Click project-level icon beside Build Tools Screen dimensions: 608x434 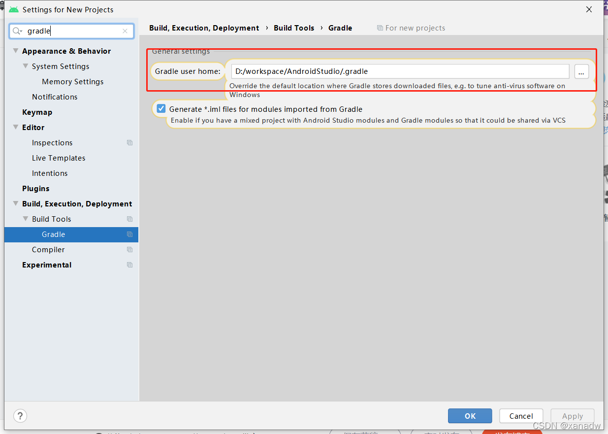[129, 219]
